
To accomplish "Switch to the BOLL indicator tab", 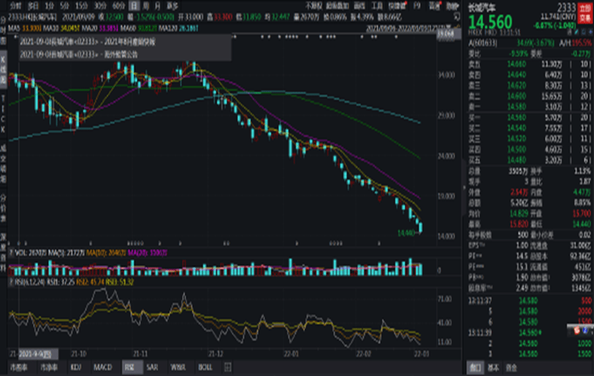I will click(205, 366).
